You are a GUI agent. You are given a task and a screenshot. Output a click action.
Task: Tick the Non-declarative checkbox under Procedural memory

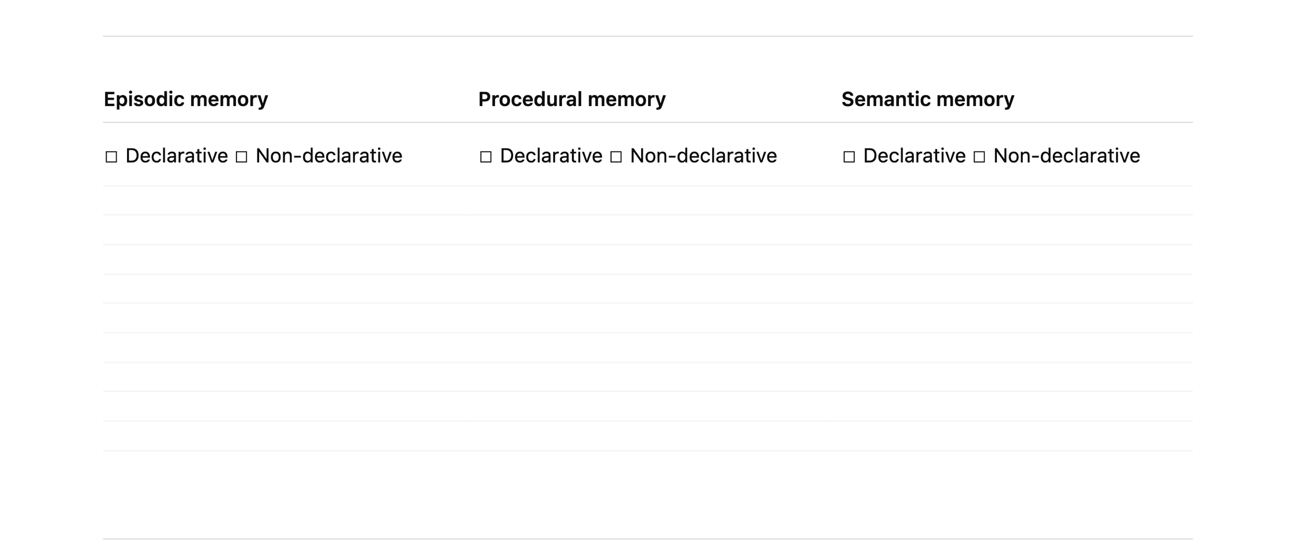[615, 156]
